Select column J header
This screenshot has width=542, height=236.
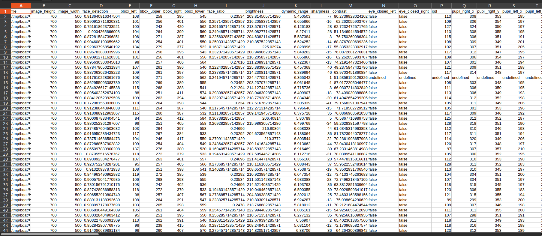pos(263,6)
